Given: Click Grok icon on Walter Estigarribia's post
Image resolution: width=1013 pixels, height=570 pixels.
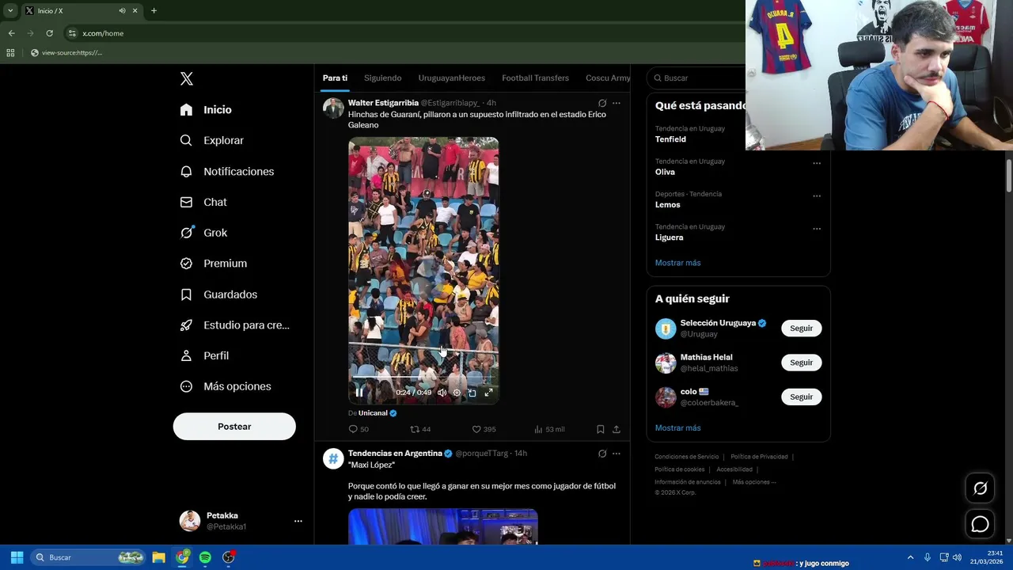Looking at the screenshot, I should pos(602,103).
